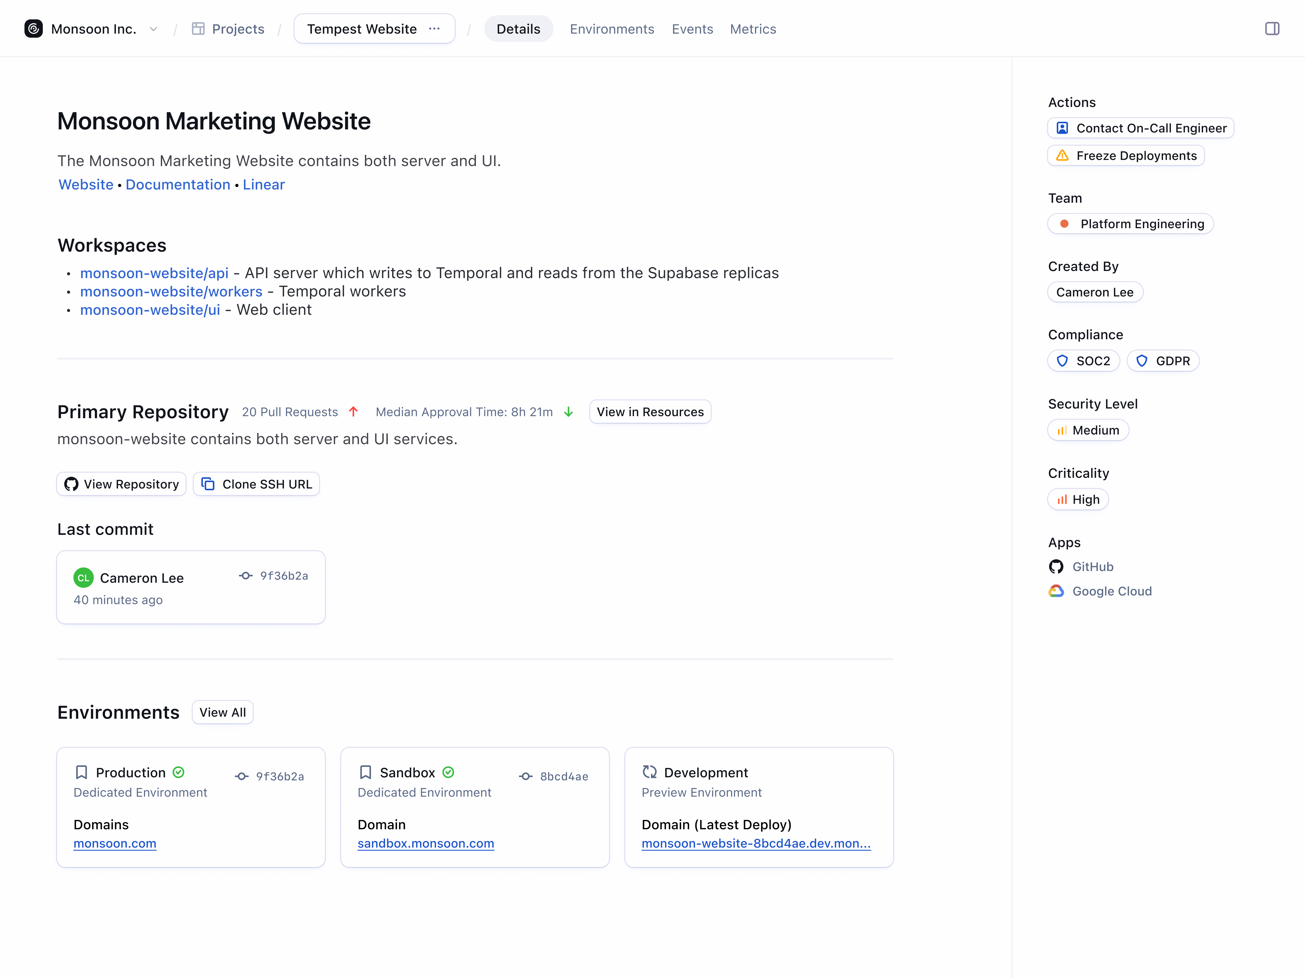Screen dimensions: 1305x978
Task: Open the monsoon-website/ui workspace link
Action: point(150,309)
